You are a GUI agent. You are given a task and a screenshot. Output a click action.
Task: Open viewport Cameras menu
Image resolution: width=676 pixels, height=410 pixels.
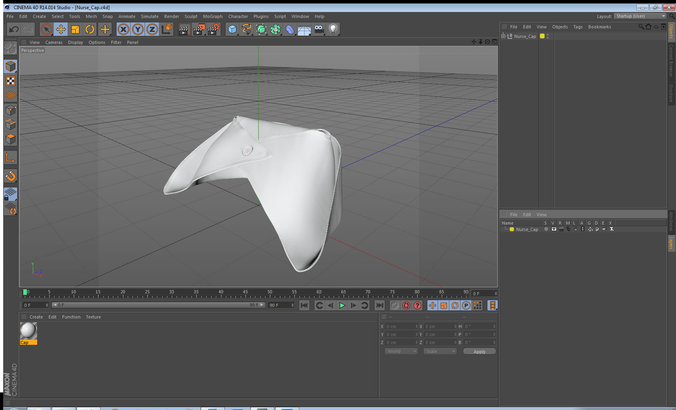click(54, 42)
